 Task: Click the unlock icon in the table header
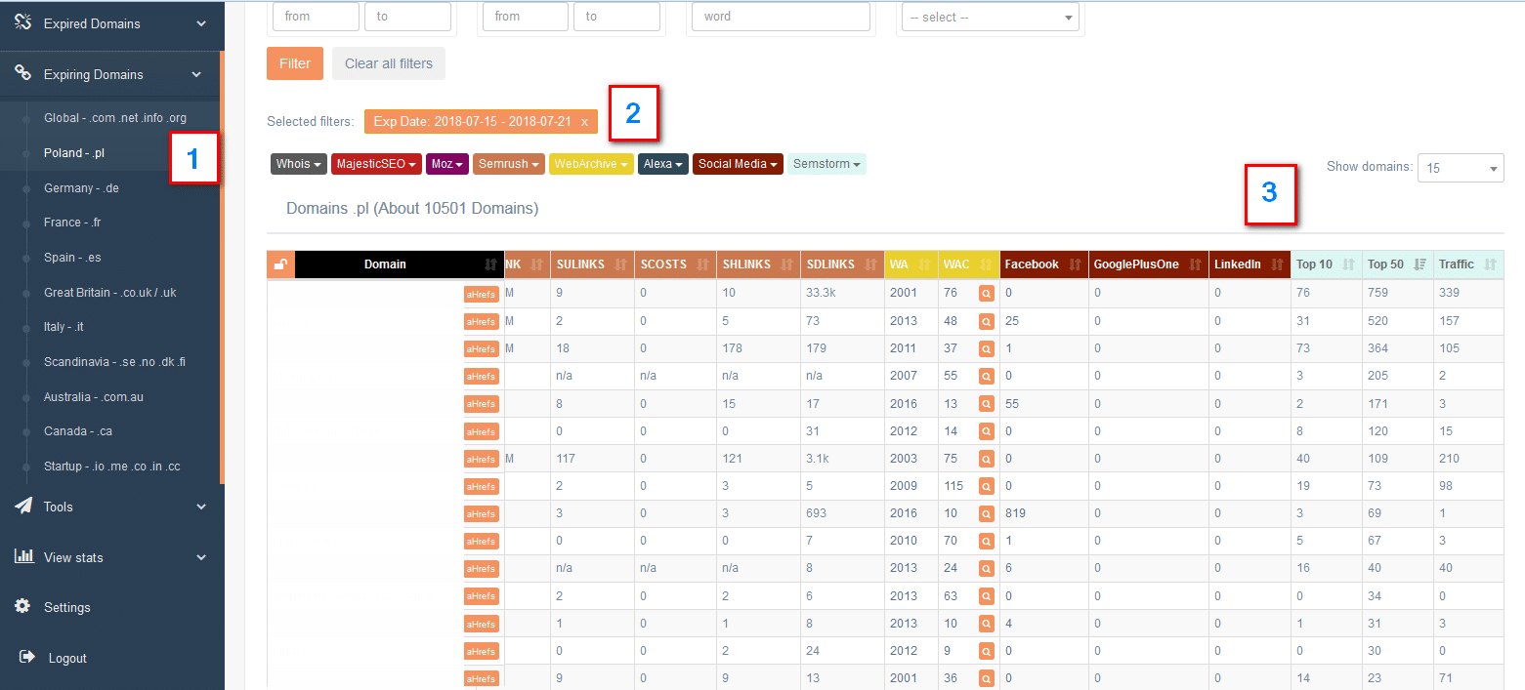pos(280,264)
